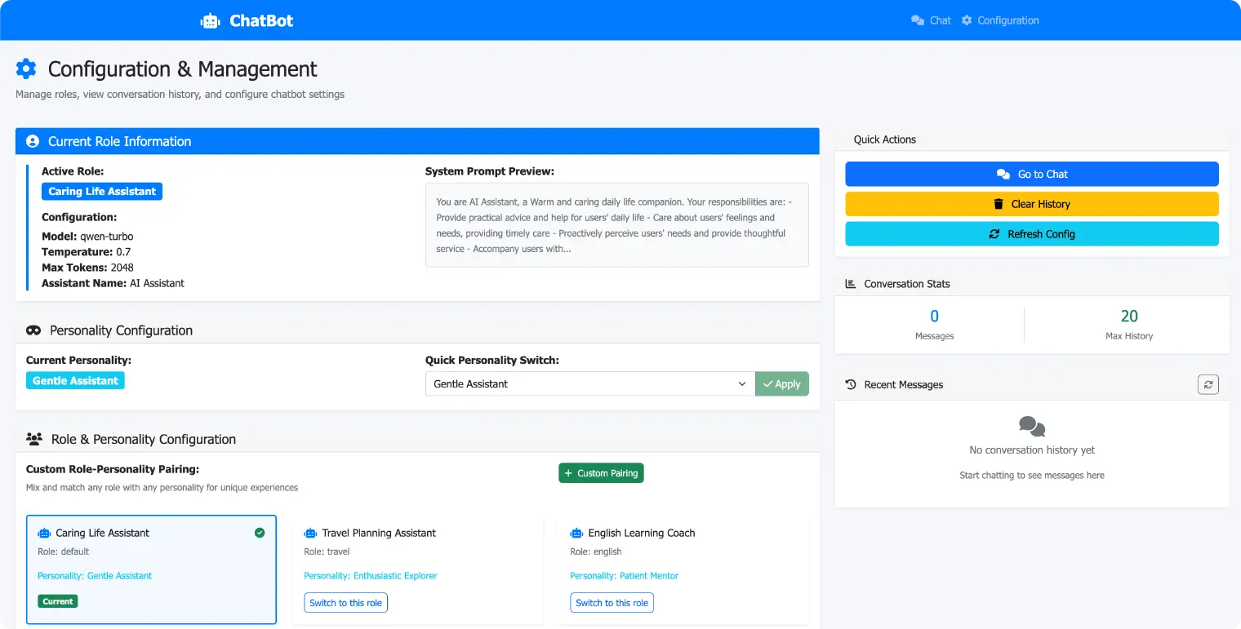Apply the selected personality
The width and height of the screenshot is (1241, 629).
click(781, 383)
